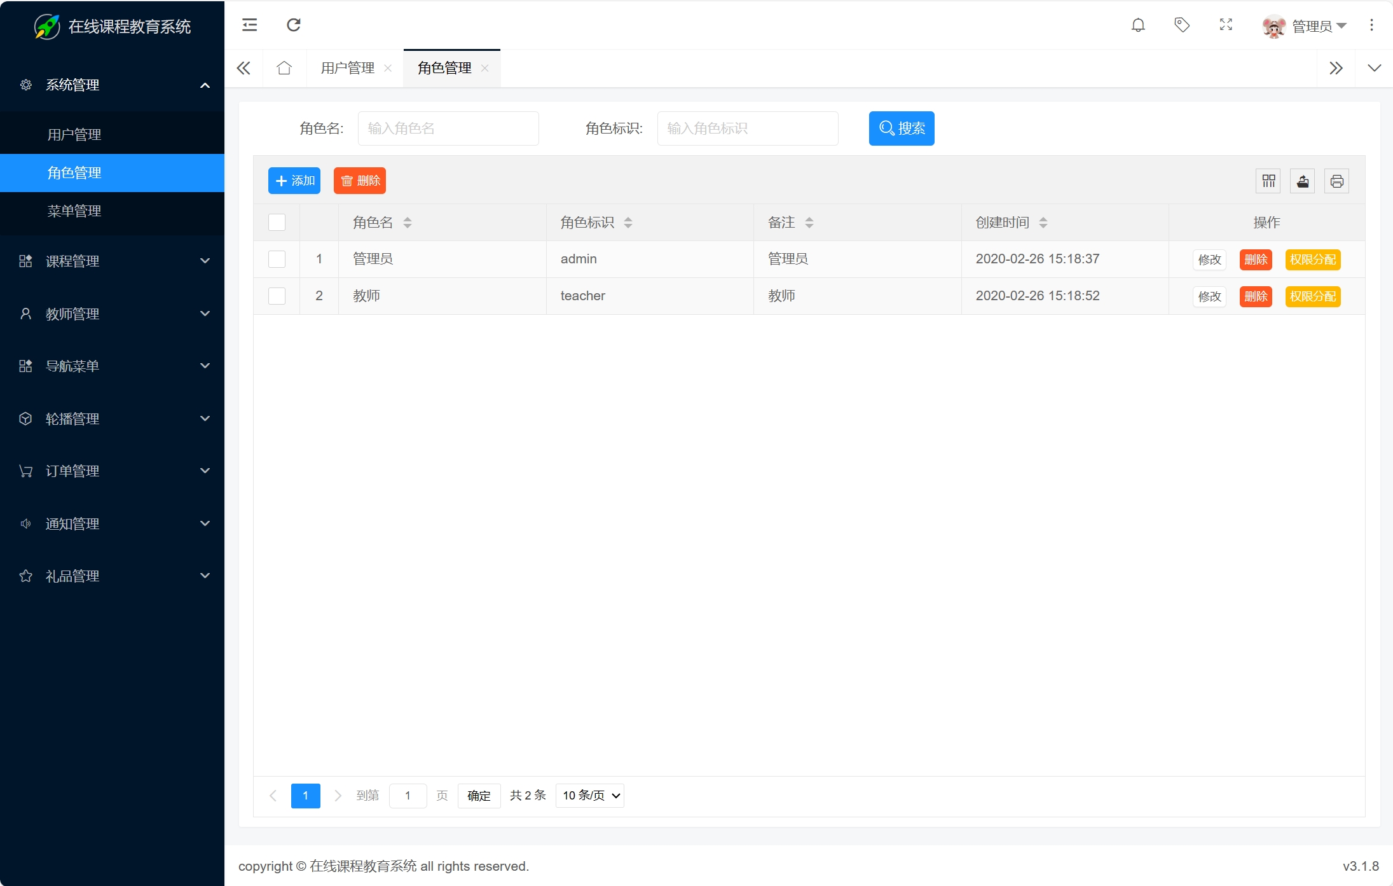The height and width of the screenshot is (886, 1393).
Task: Check the checkbox for the 教师 row
Action: [x=277, y=296]
